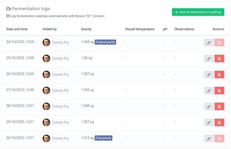Delete the 29/10/2023 1.027 sg reading
This screenshot has width=231, height=149.
click(x=219, y=122)
